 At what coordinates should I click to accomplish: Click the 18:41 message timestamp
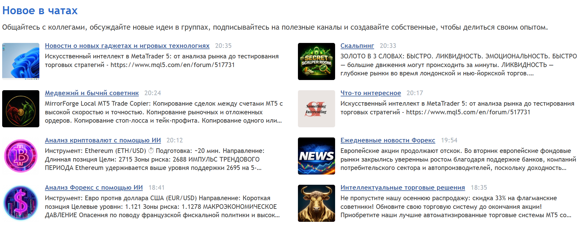click(156, 188)
